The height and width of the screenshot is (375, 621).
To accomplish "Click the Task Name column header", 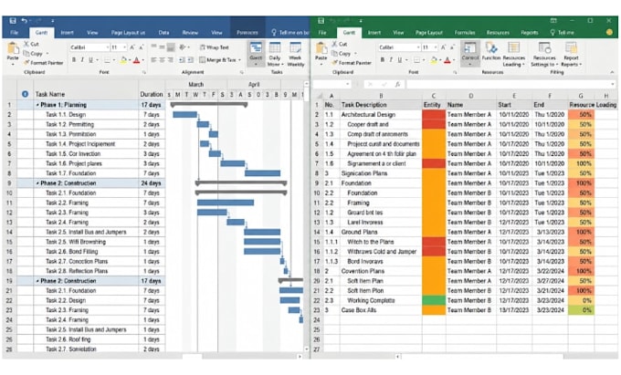I will coord(86,94).
